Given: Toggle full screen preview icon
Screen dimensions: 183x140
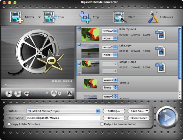Looking at the screenshot, I should tap(70, 93).
